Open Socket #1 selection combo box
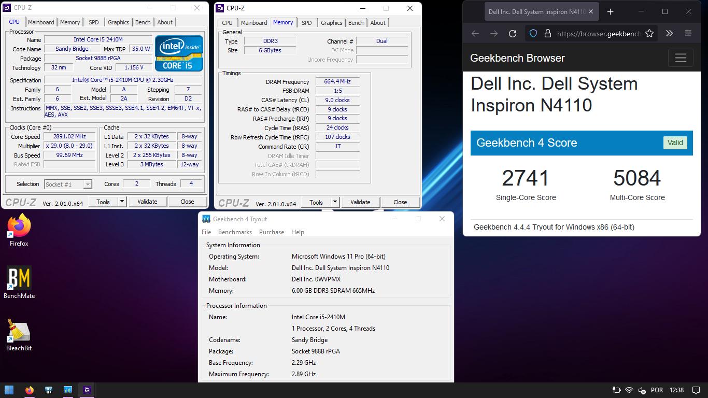The width and height of the screenshot is (708, 398). click(x=68, y=184)
